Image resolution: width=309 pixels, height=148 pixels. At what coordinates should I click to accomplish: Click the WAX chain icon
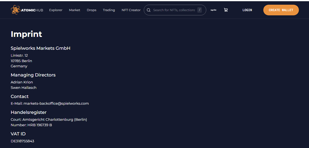[x=214, y=10]
